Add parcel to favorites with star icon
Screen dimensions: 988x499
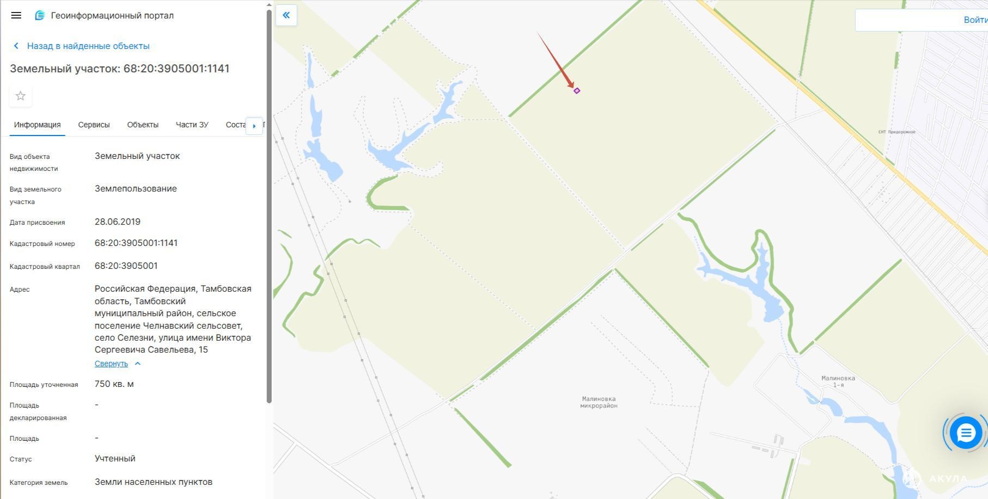21,96
